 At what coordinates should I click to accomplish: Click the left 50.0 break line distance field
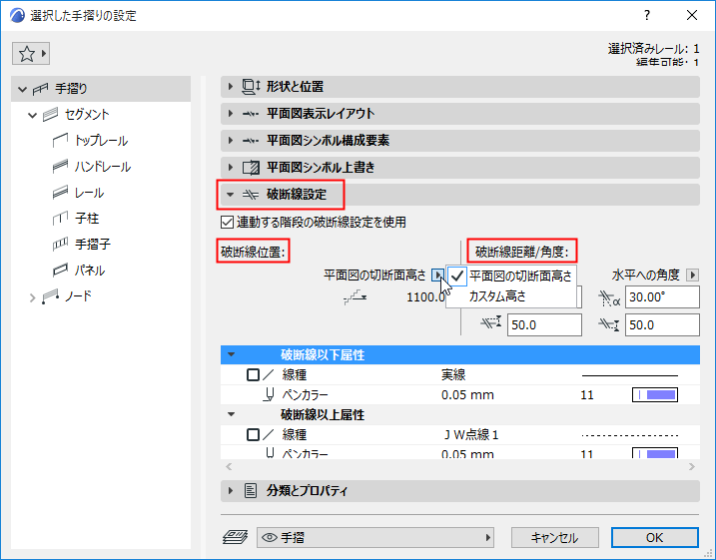(544, 325)
